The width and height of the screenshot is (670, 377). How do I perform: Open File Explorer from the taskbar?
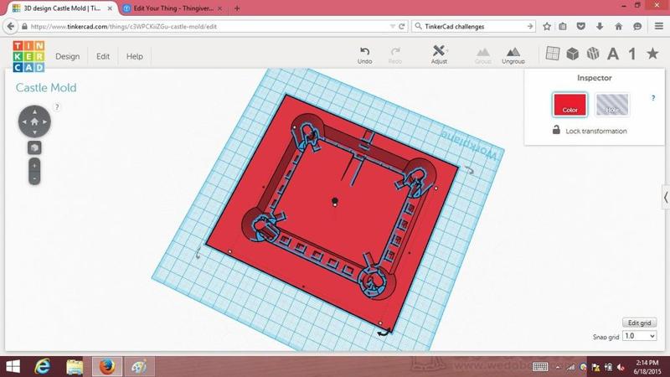(x=75, y=367)
